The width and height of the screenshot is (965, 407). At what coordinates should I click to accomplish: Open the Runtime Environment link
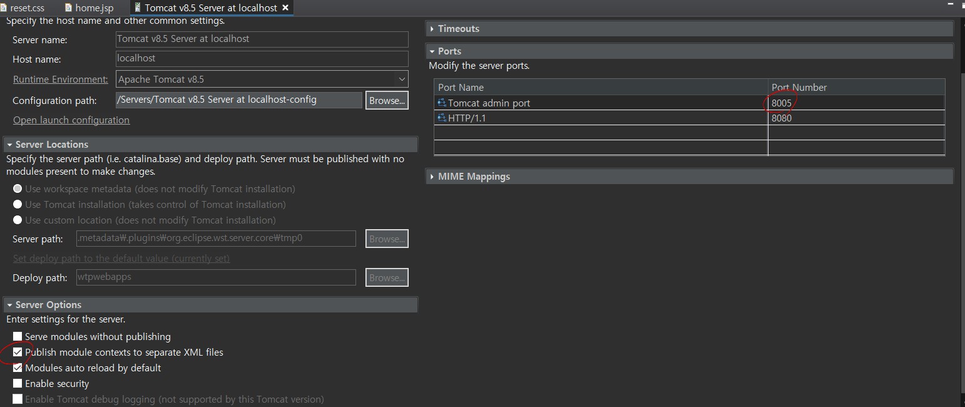(61, 80)
